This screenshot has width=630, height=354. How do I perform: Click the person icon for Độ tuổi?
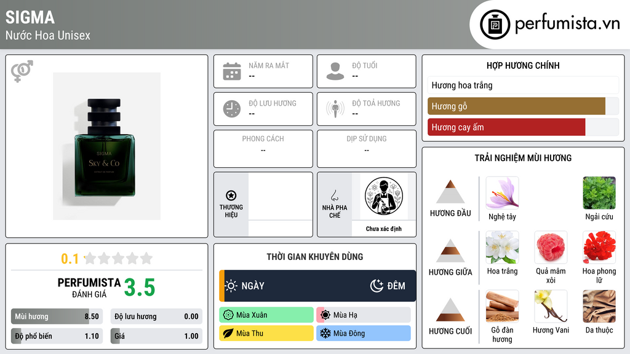pos(335,71)
